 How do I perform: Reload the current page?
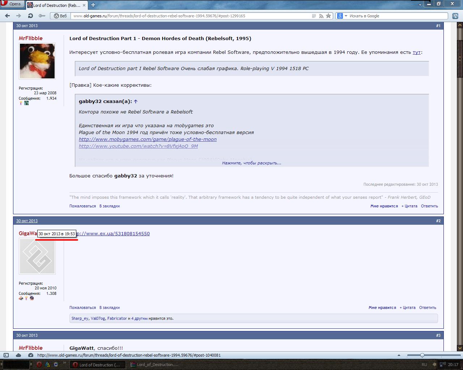[30, 16]
